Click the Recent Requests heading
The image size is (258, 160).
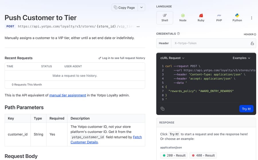click(19, 58)
